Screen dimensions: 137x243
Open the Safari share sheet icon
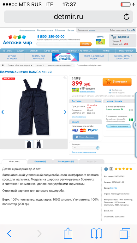[x=68, y=233]
